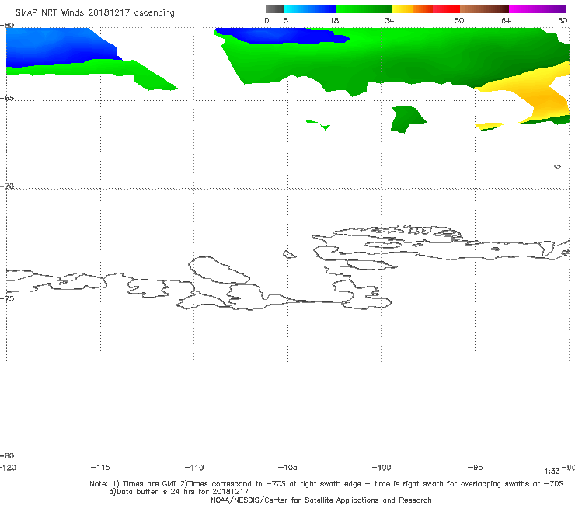Click the green segment of the color bar
Image resolution: width=575 pixels, height=505 pixels.
point(364,9)
